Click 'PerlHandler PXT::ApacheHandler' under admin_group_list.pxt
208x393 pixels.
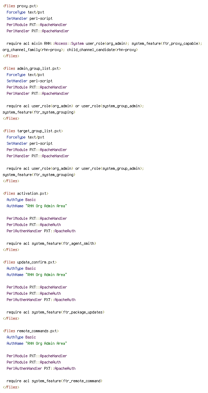38,93
